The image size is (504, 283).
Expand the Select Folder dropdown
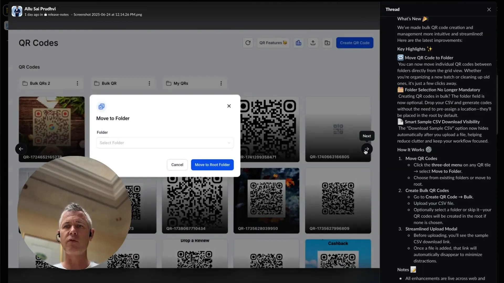[165, 143]
